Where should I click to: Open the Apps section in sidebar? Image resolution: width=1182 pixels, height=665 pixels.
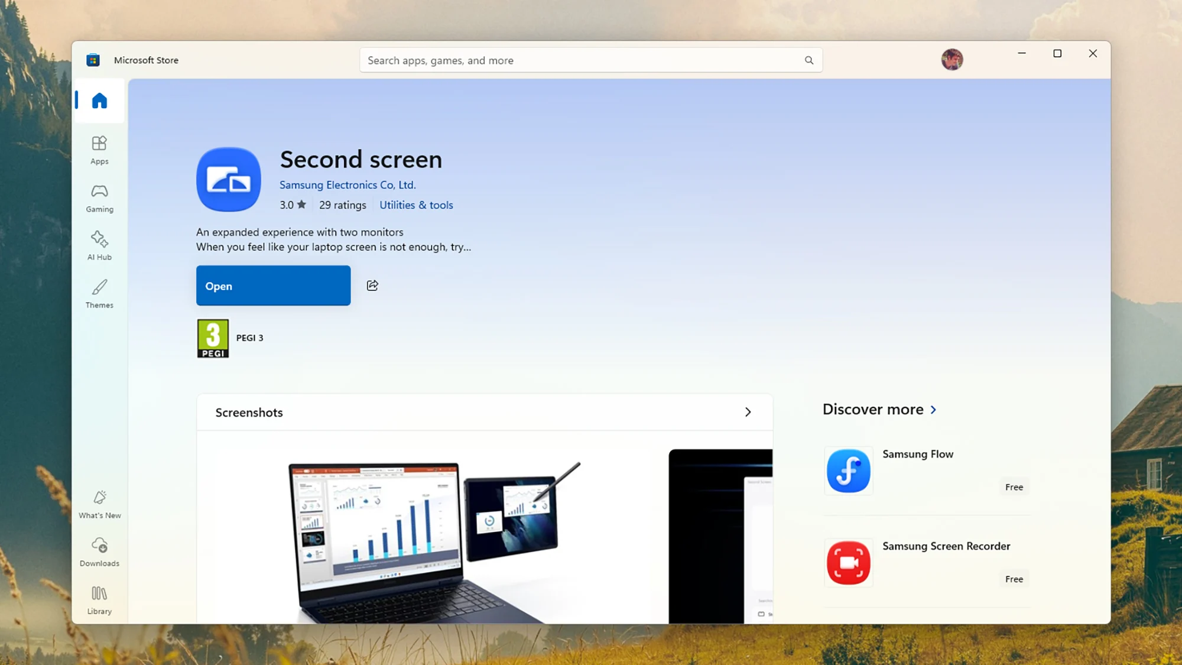click(99, 150)
